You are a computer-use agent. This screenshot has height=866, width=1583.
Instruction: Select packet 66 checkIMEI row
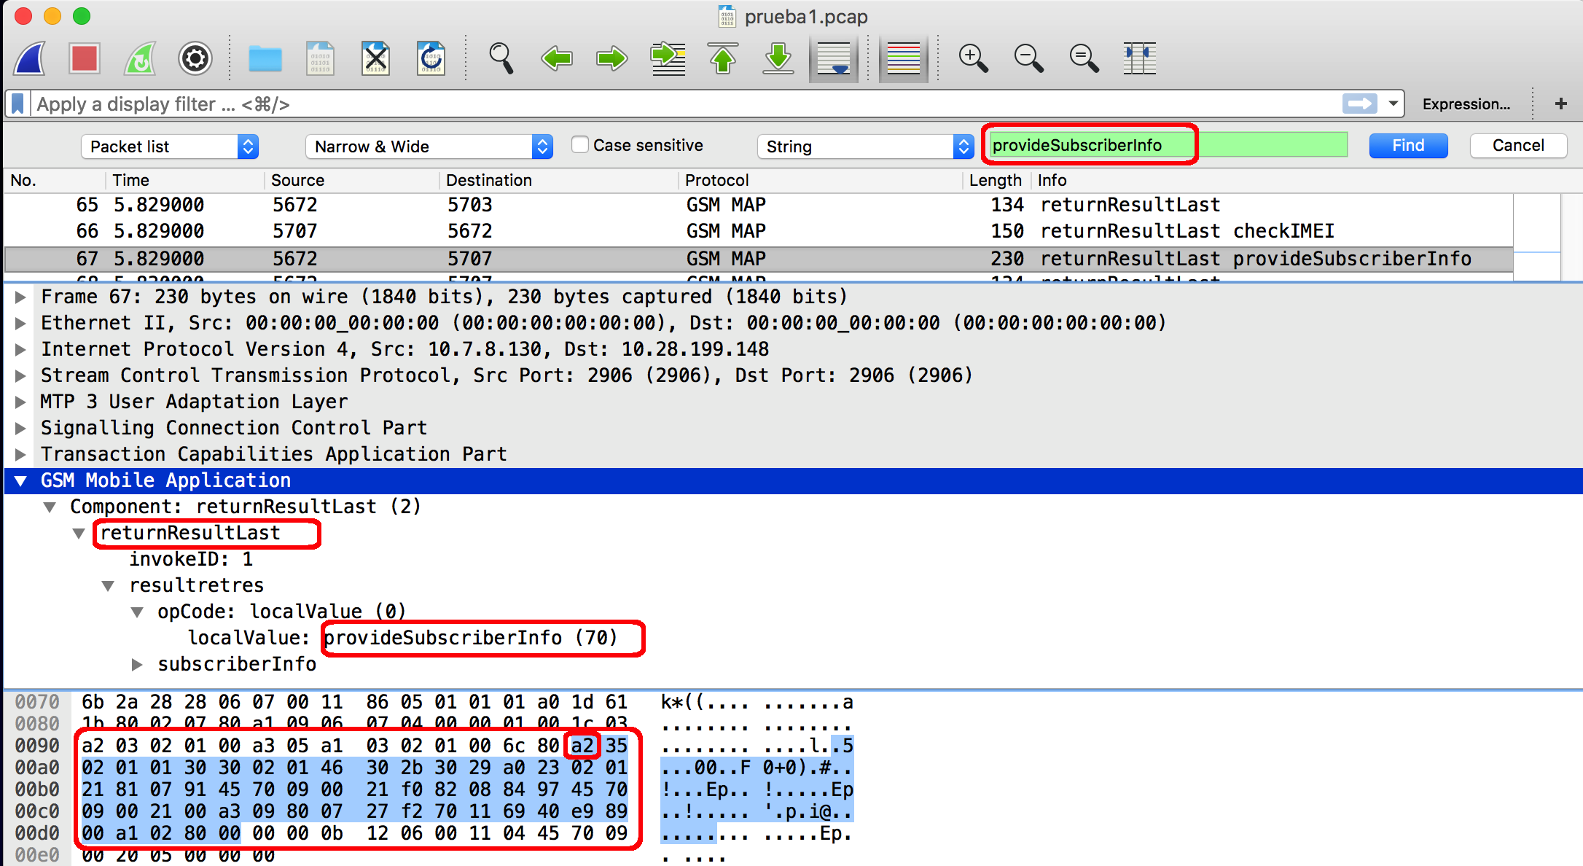coord(758,231)
